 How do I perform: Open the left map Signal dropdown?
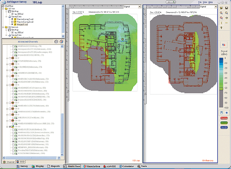pos(139,7)
